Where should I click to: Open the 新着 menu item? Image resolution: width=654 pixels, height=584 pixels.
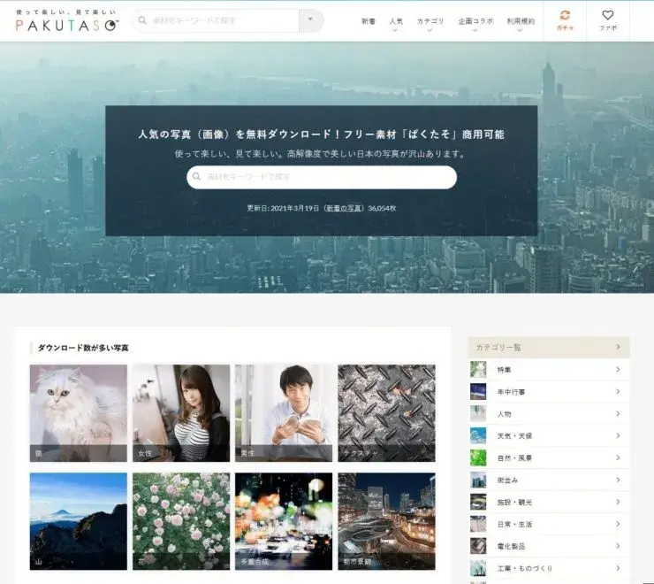pyautogui.click(x=369, y=21)
